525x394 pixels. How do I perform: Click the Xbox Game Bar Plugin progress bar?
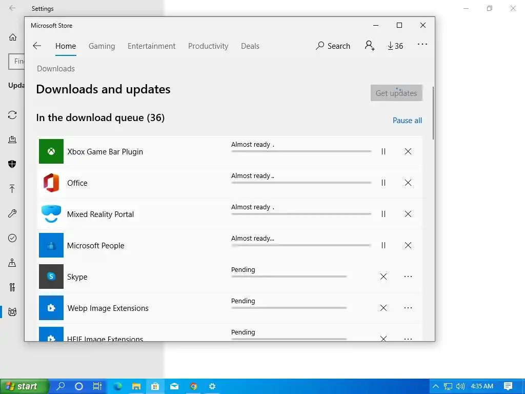[x=301, y=151]
